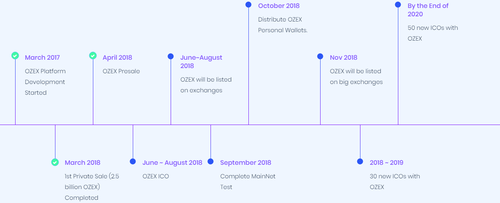Select the blue dot next to October 2018
500x203 pixels.
tap(248, 5)
